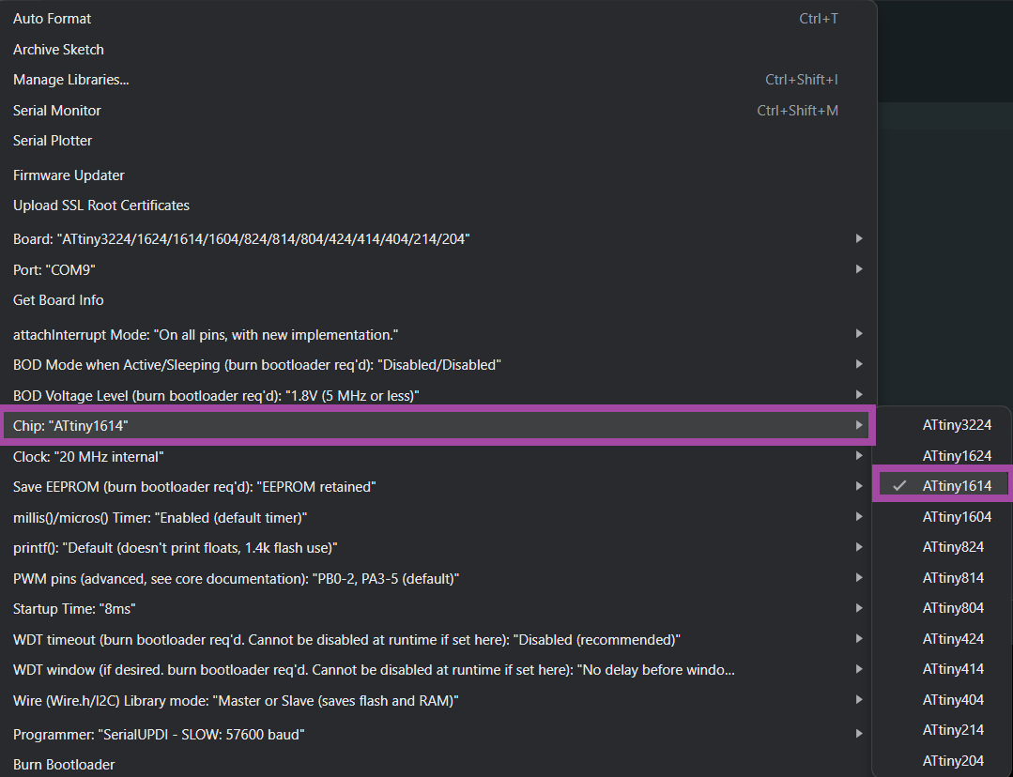Click Auto Format menu entry
Screen dimensions: 1013x777
(x=53, y=19)
